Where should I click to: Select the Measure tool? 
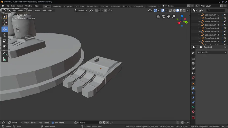click(x=5, y=59)
